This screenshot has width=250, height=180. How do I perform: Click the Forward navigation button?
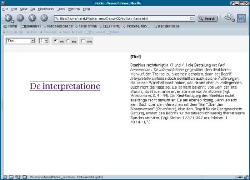click(x=20, y=18)
